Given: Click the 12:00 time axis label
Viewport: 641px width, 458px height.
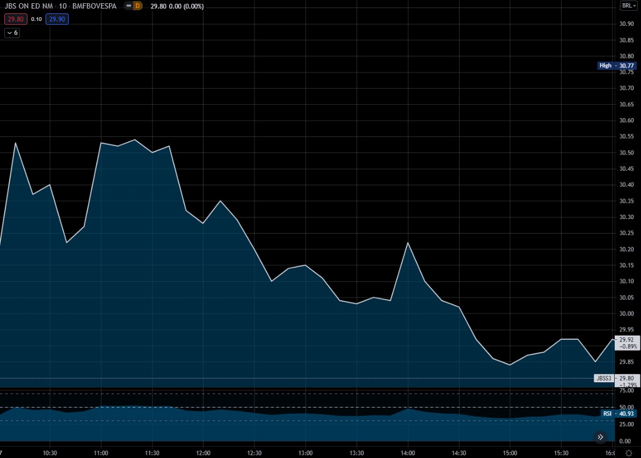Looking at the screenshot, I should click(203, 453).
